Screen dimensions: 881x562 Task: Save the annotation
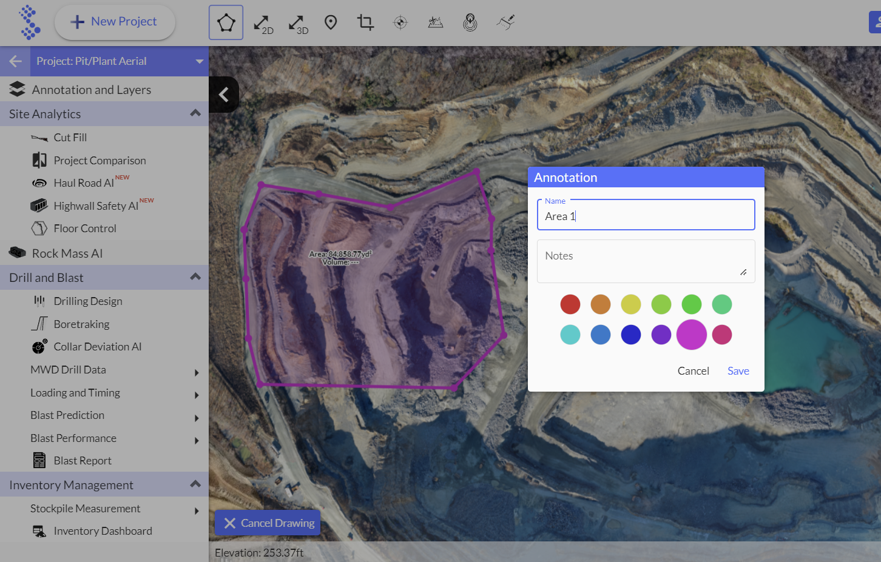point(738,371)
